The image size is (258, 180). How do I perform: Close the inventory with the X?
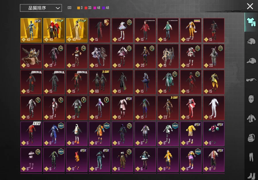pos(250,6)
